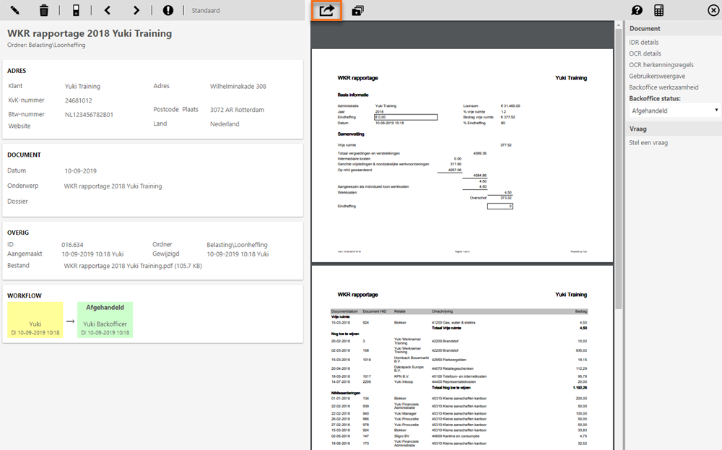This screenshot has width=722, height=450.
Task: Open OCR herkenningsregels
Action: pos(661,65)
